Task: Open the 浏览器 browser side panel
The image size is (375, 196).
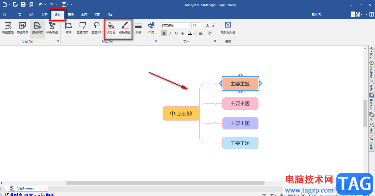Action: tap(371, 143)
